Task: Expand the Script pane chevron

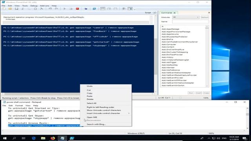Action: 155,13
